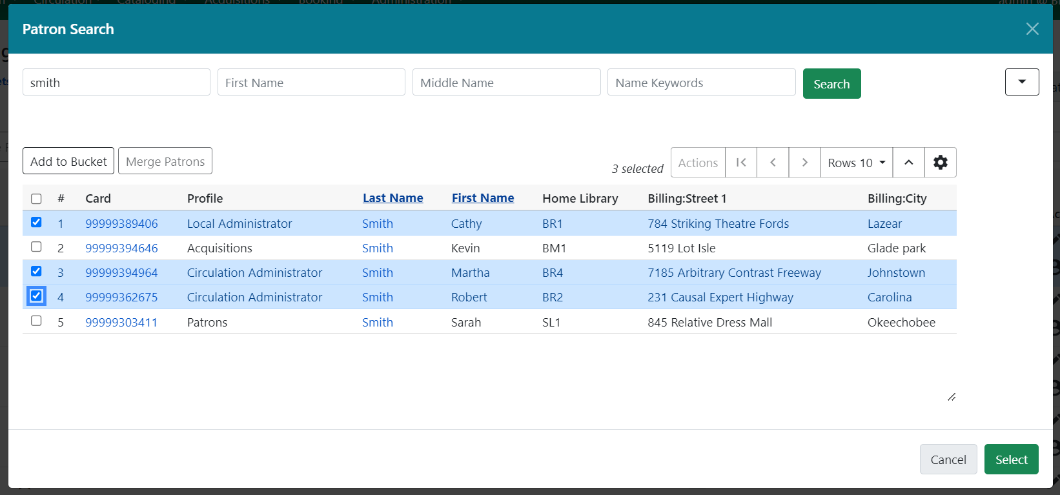Open the Rows 10 page size dropdown
Viewport: 1060px width, 495px height.
coord(856,163)
